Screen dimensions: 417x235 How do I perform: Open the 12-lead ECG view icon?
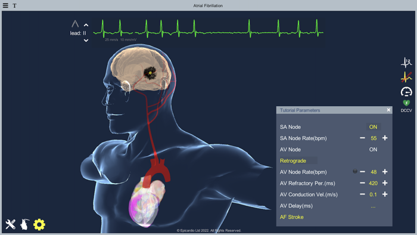click(406, 62)
